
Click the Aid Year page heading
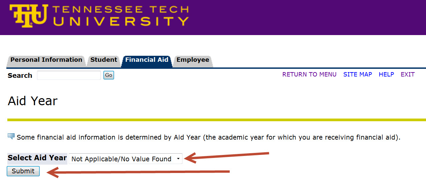click(x=33, y=101)
